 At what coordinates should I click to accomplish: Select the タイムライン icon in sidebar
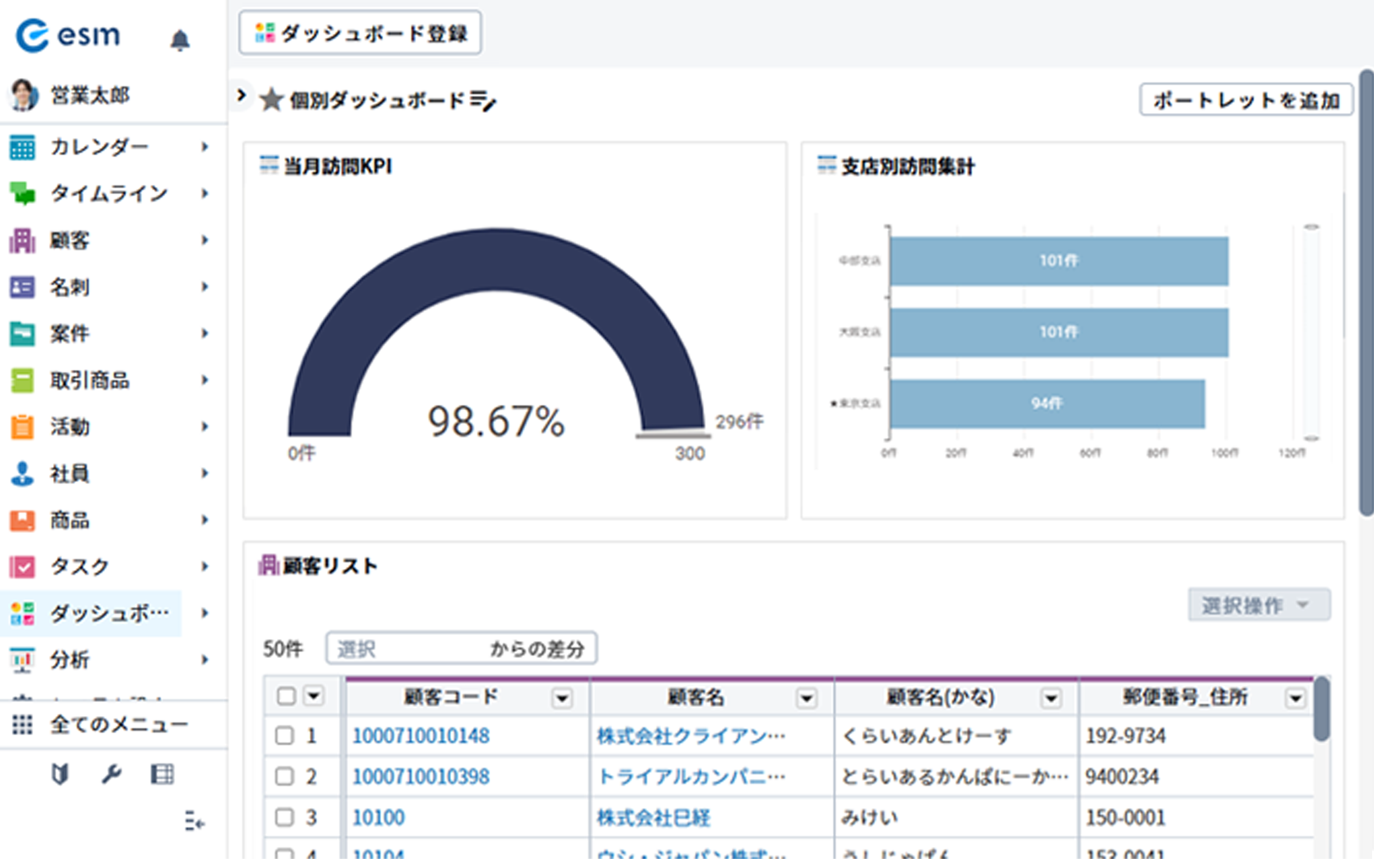(23, 193)
